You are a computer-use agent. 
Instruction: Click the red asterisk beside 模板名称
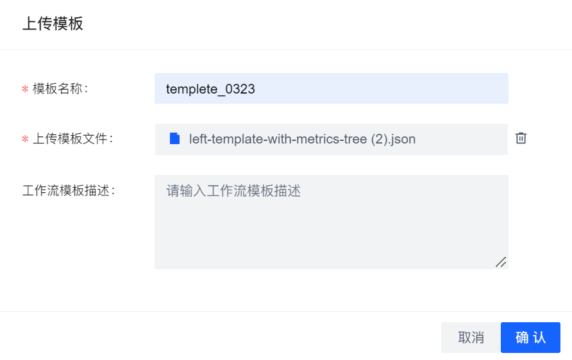coord(25,89)
